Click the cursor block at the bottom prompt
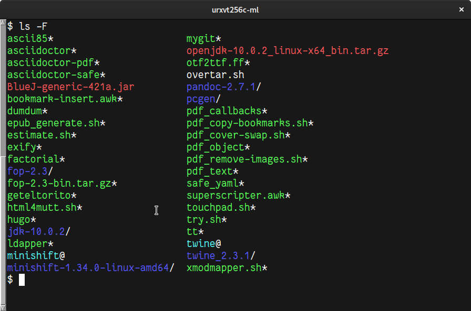471x311 pixels. point(22,280)
